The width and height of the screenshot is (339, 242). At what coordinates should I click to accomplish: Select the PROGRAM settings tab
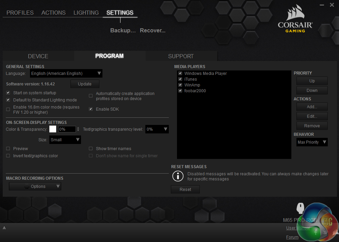pos(109,56)
